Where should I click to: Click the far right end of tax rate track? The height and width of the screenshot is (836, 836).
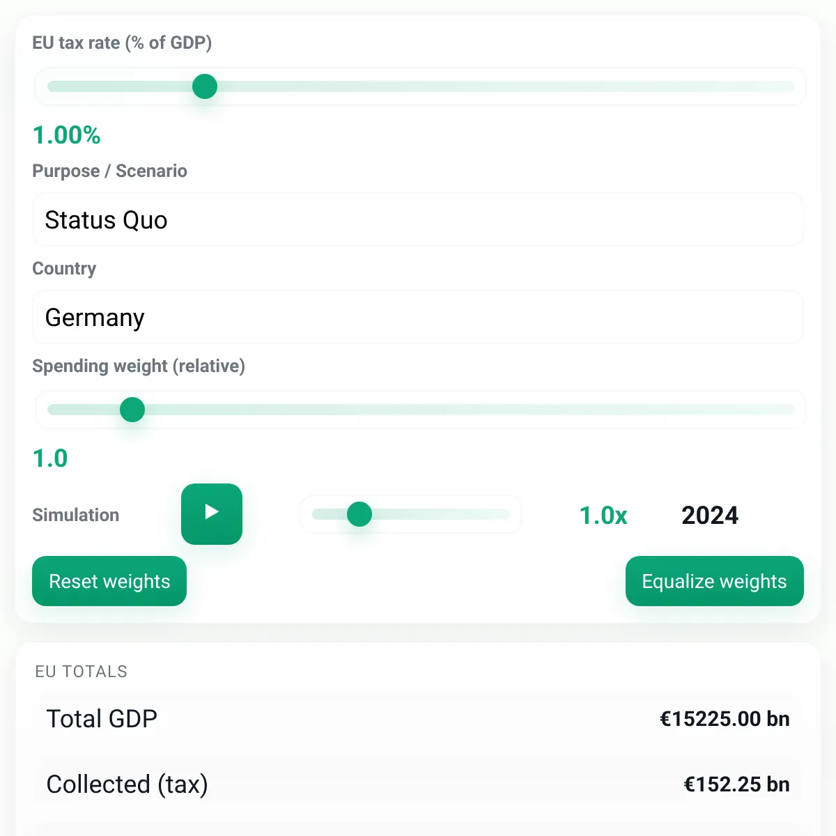pyautogui.click(x=790, y=86)
